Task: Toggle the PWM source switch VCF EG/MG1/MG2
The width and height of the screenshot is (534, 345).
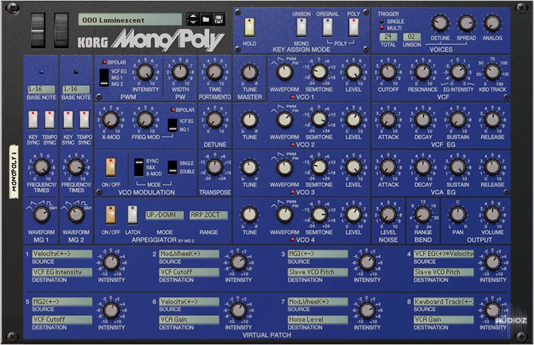Action: pyautogui.click(x=104, y=77)
